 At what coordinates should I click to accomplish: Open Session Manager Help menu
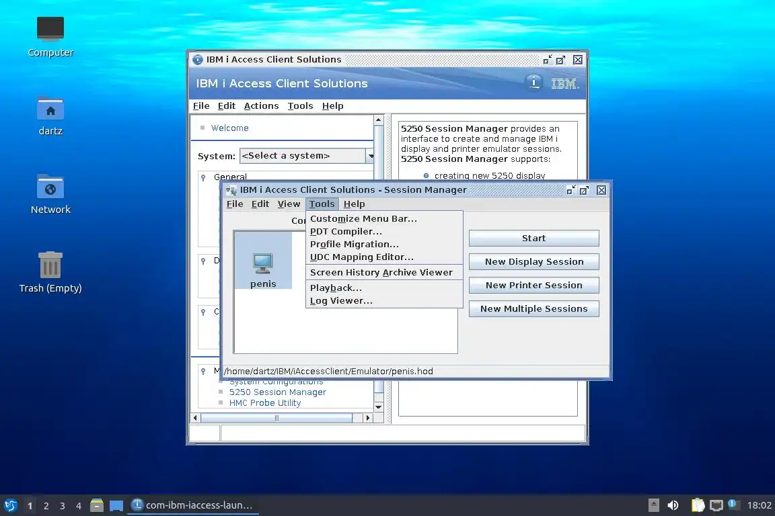click(x=354, y=204)
